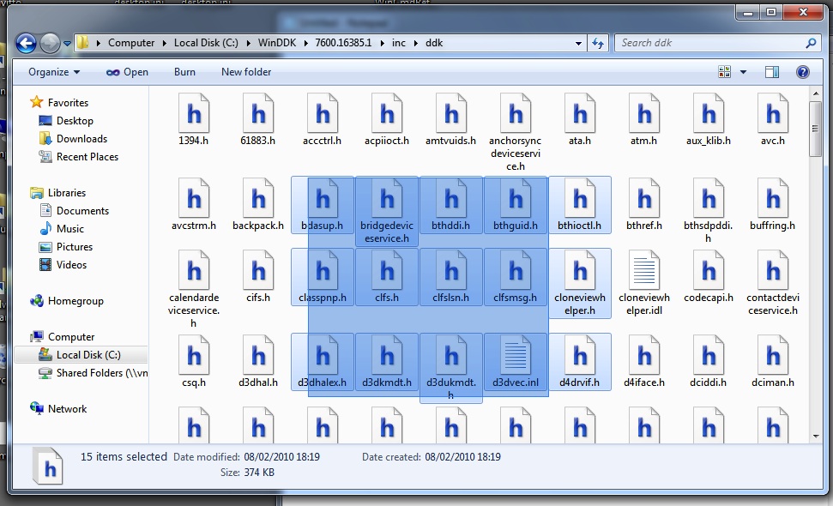Click Computer in the address breadcrumb
This screenshot has height=506, width=833.
(131, 43)
